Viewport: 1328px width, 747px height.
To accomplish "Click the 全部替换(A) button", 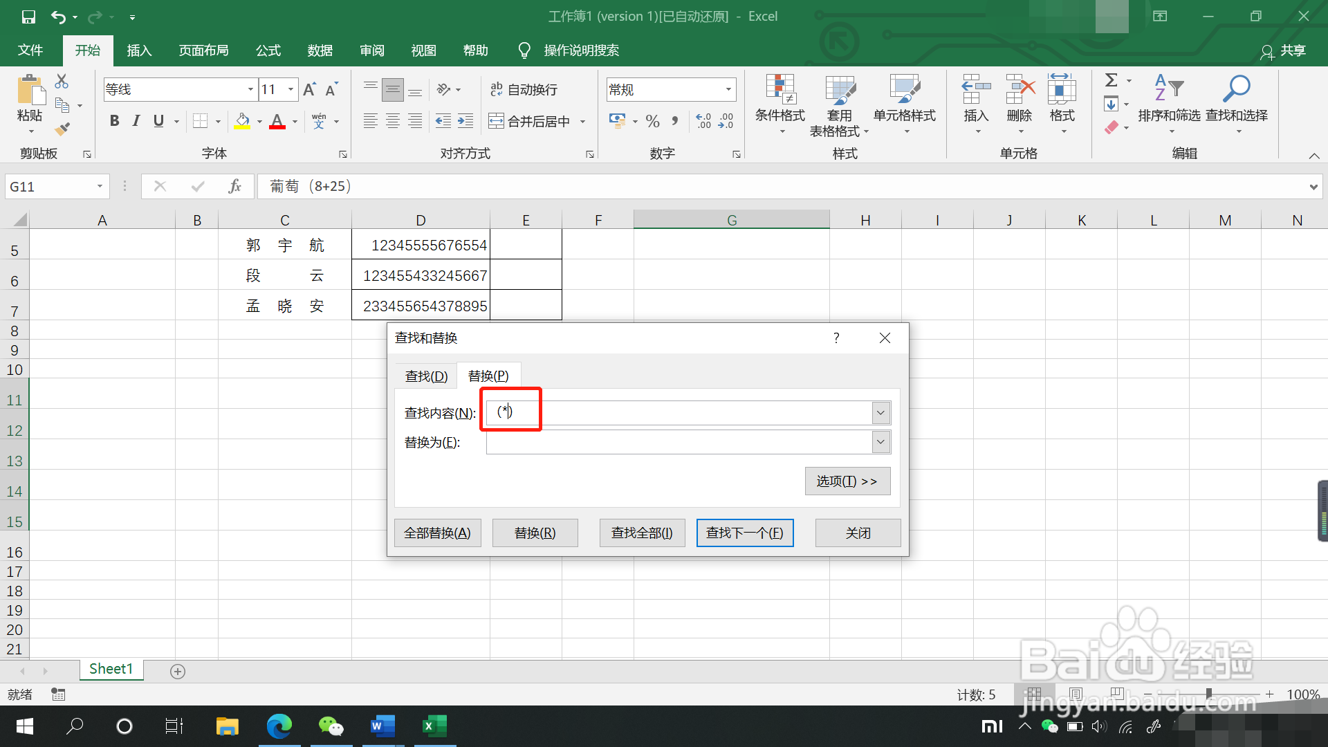I will click(437, 533).
